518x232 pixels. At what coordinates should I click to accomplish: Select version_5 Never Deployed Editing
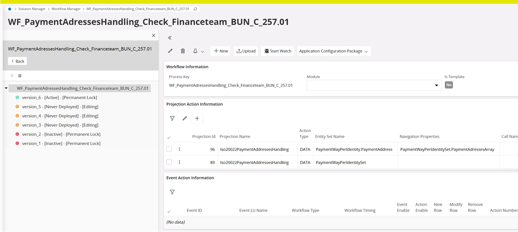click(x=60, y=106)
